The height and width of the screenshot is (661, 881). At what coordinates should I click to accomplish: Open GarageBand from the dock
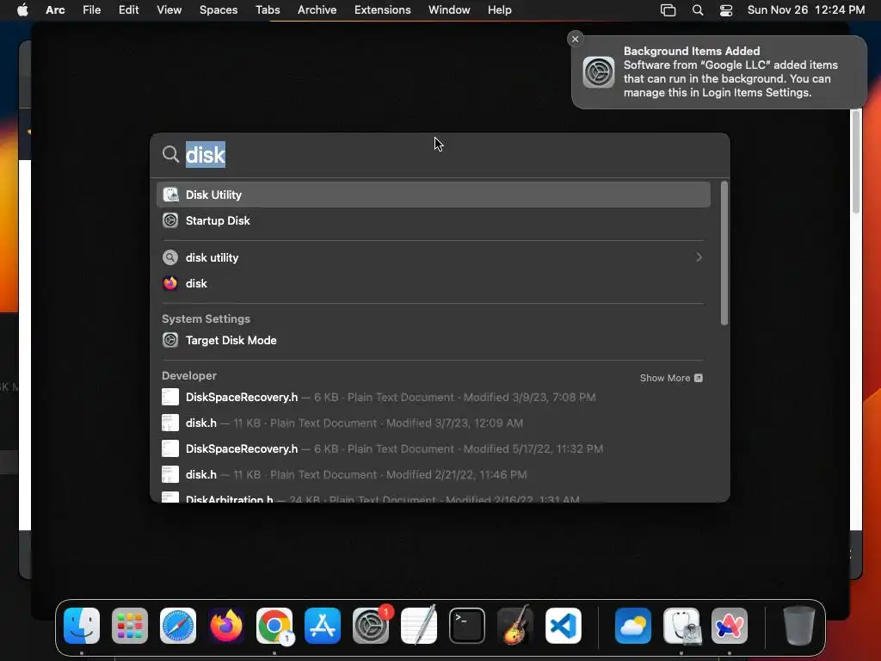pyautogui.click(x=515, y=626)
